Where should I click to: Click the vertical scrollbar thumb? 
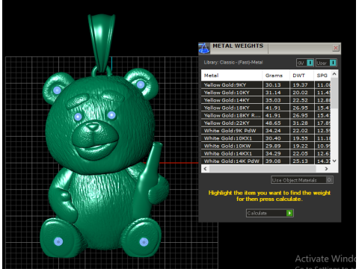[x=334, y=93]
